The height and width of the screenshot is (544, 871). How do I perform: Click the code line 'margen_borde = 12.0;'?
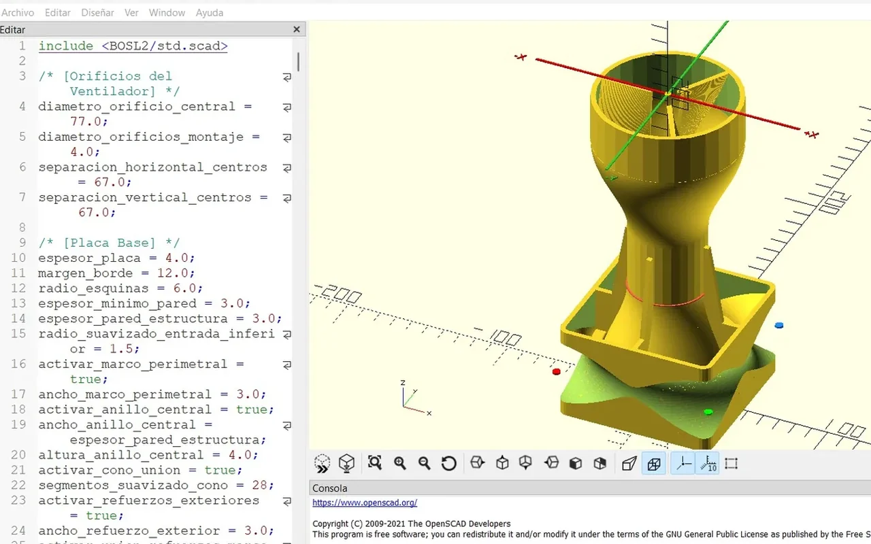[x=116, y=273]
